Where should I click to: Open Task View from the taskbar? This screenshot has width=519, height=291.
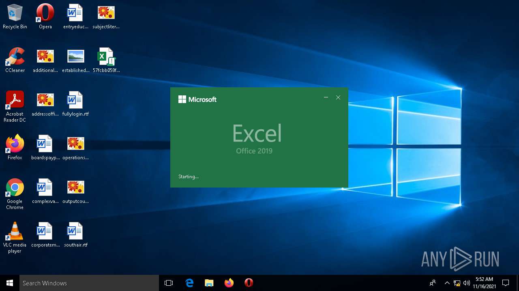169,283
